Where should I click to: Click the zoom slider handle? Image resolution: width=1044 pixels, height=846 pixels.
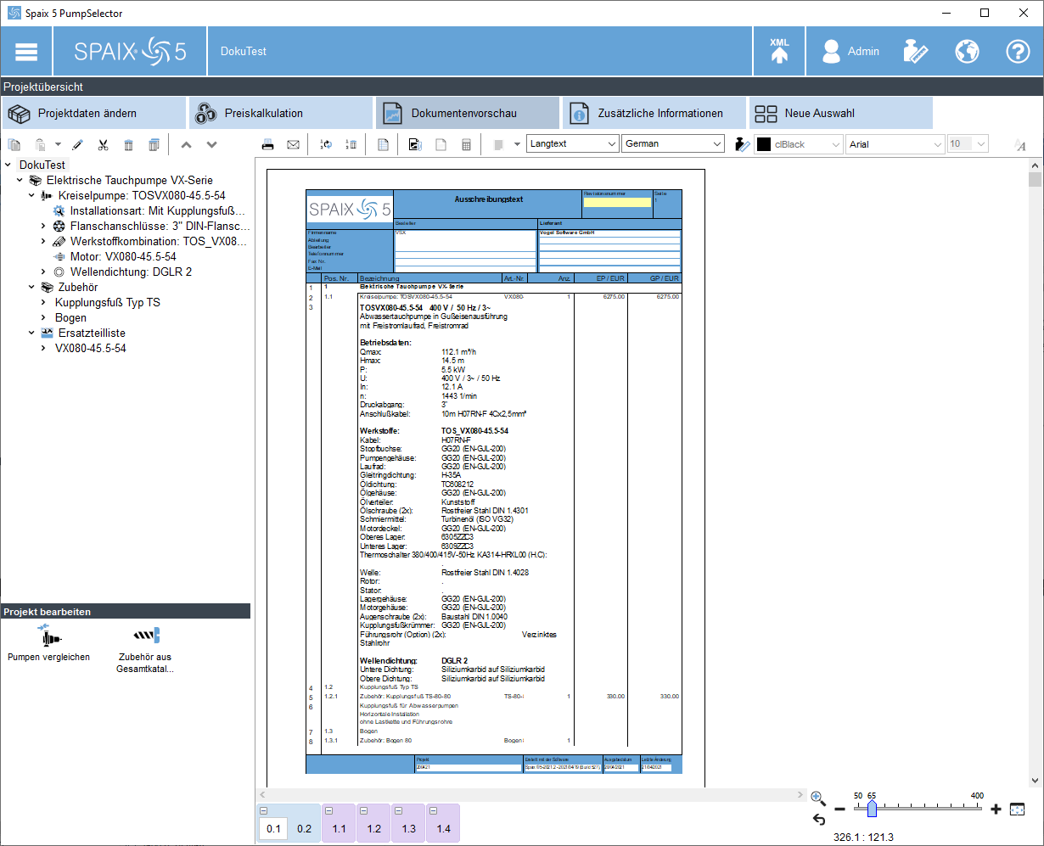872,810
